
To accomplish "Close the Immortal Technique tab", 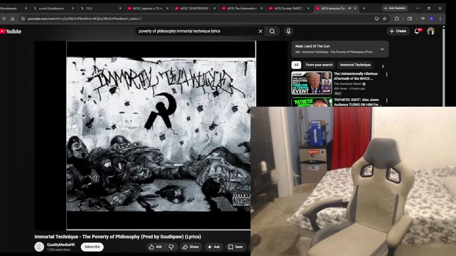I will 355,8.
